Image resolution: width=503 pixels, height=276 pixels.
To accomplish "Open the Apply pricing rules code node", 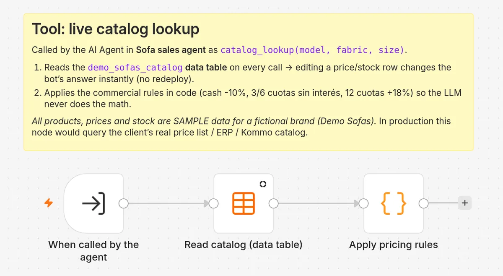I will (x=394, y=203).
